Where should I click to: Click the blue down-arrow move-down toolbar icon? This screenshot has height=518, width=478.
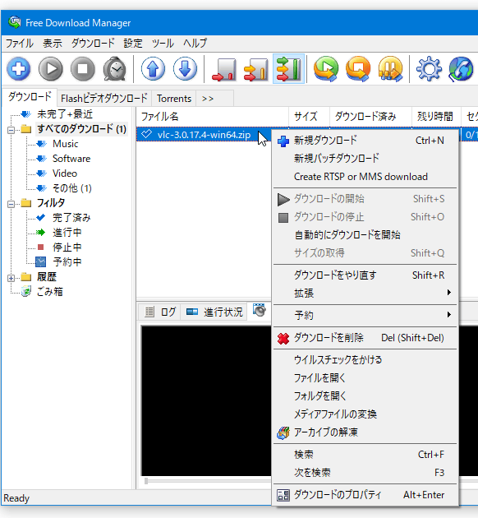tap(185, 69)
